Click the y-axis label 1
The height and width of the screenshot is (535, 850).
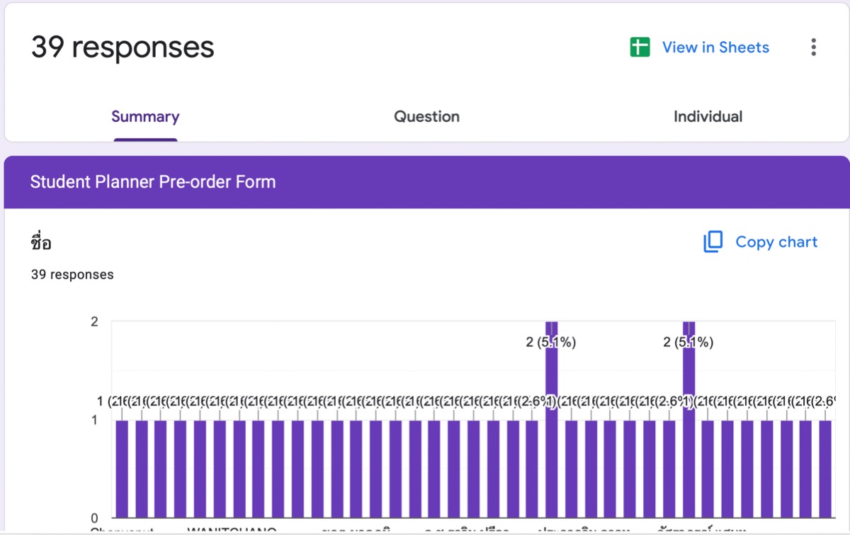[x=94, y=420]
